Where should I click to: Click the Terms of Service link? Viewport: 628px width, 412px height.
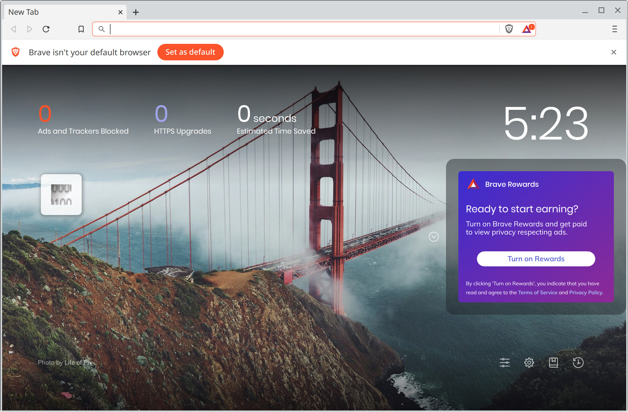click(x=537, y=292)
